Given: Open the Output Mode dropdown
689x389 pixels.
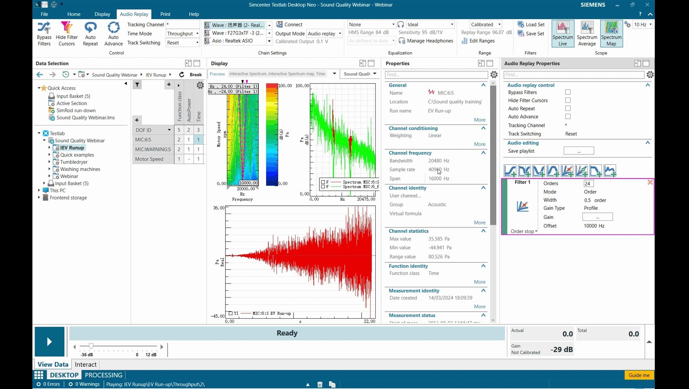Looking at the screenshot, I should (x=324, y=33).
